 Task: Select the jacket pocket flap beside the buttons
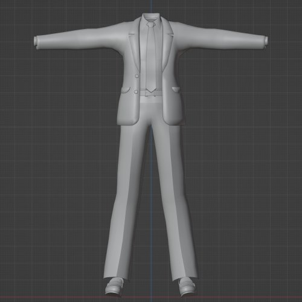[126, 90]
